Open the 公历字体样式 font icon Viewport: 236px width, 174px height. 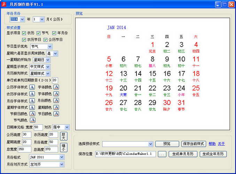coord(32,87)
